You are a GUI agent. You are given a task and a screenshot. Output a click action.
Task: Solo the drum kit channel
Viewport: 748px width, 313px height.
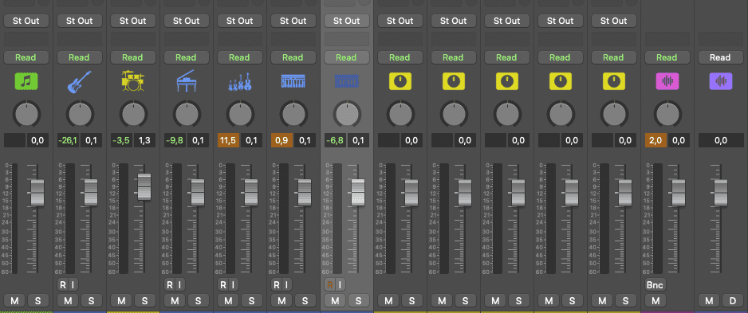tap(144, 300)
